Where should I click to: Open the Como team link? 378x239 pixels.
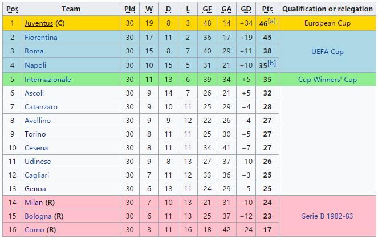(34, 230)
